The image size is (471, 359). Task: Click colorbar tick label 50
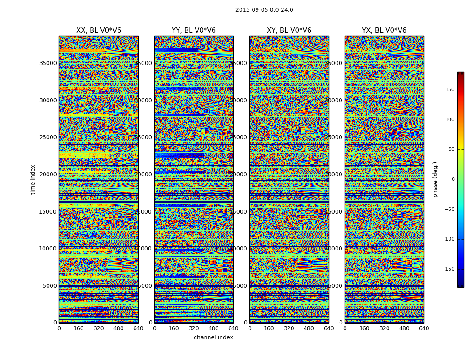[x=451, y=149]
